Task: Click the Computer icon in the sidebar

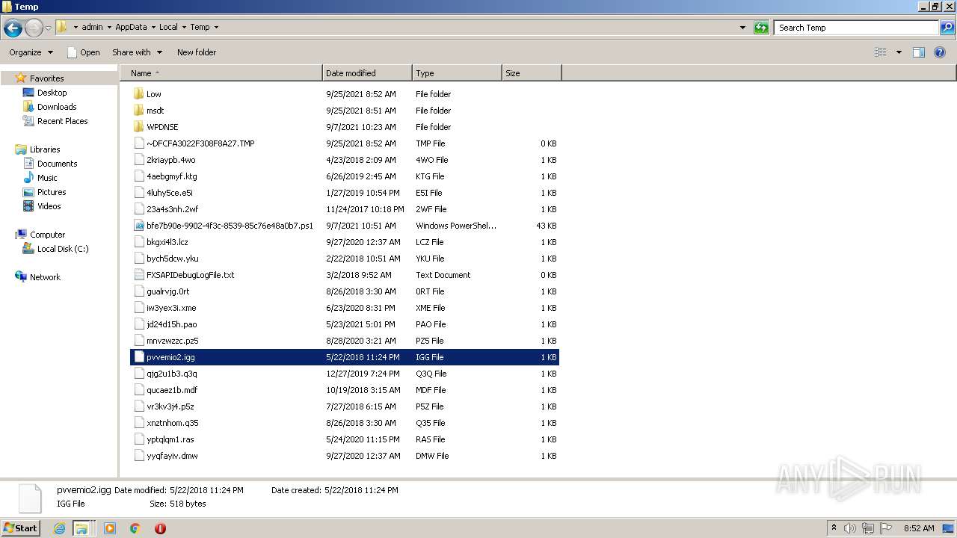Action: pos(21,235)
